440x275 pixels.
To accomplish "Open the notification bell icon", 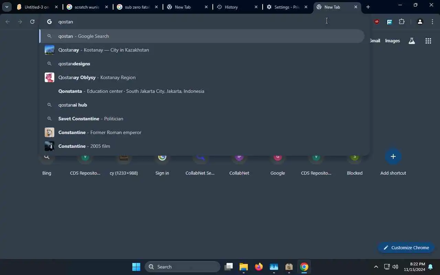I will click(x=430, y=267).
